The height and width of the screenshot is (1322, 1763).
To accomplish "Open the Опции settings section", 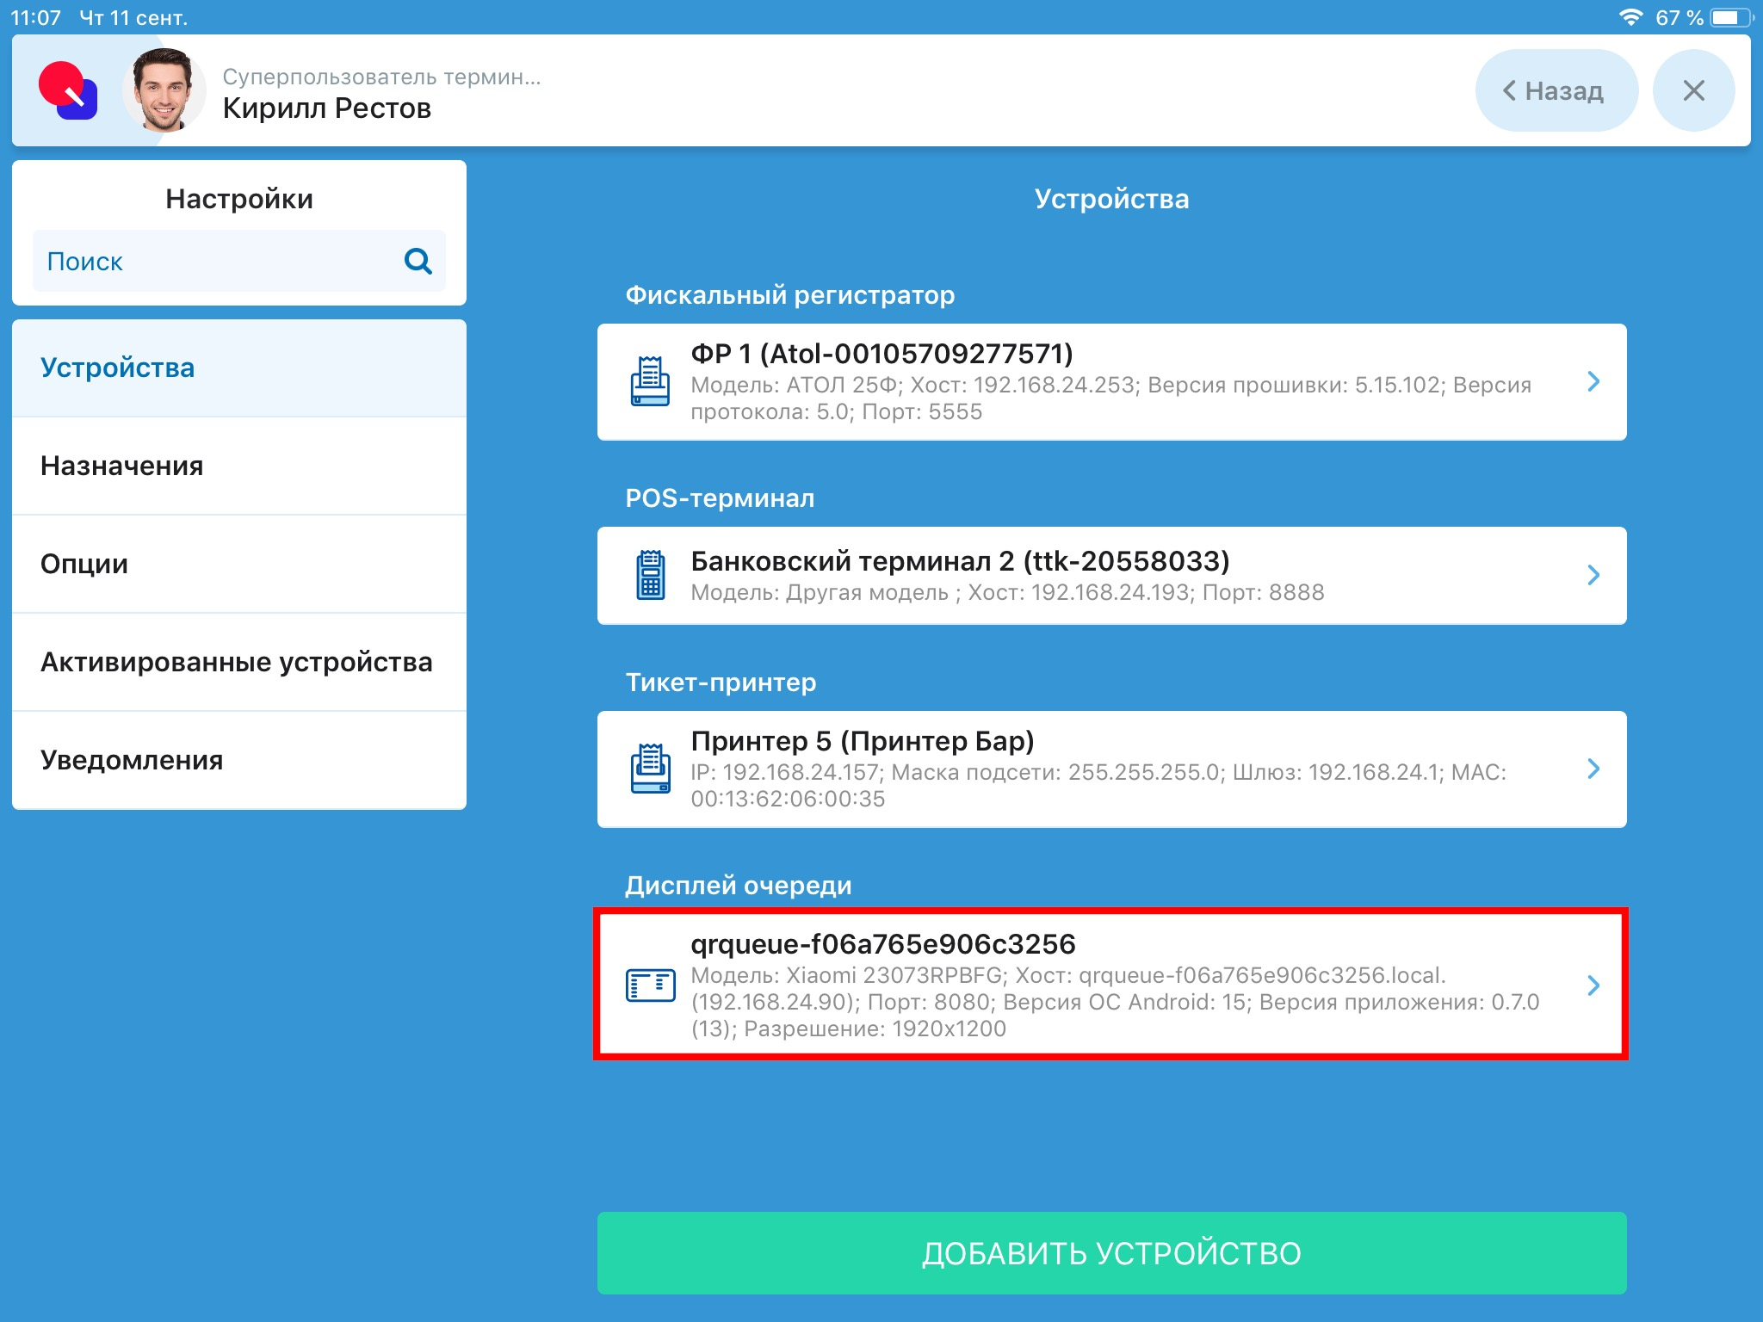I will click(x=239, y=564).
